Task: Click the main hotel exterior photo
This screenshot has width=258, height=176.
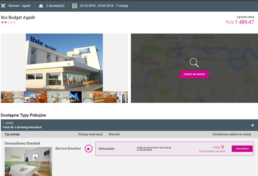Action: (64, 62)
